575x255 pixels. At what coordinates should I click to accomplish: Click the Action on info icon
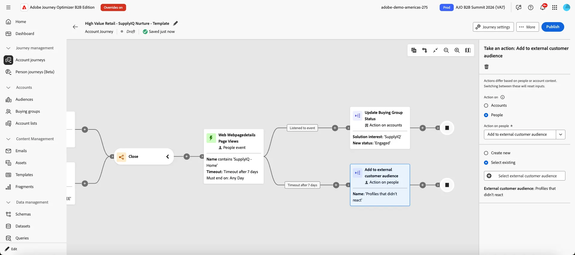[503, 97]
